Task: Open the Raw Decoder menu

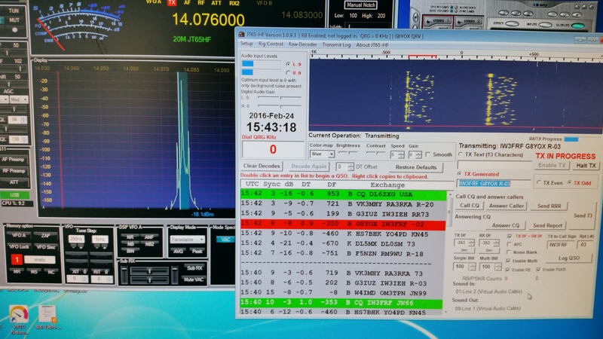Action: (x=303, y=44)
